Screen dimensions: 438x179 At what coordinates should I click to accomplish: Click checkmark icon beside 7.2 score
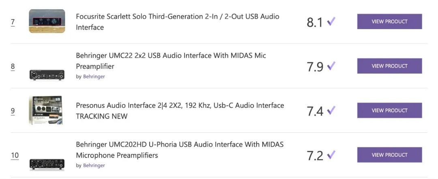331,154
